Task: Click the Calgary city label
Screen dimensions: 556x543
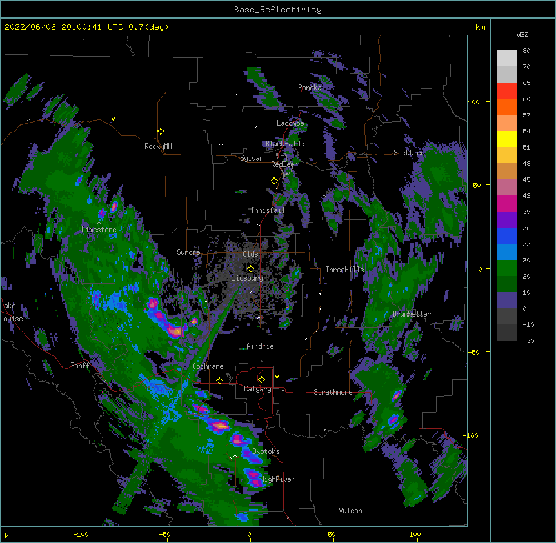Action: (x=257, y=389)
